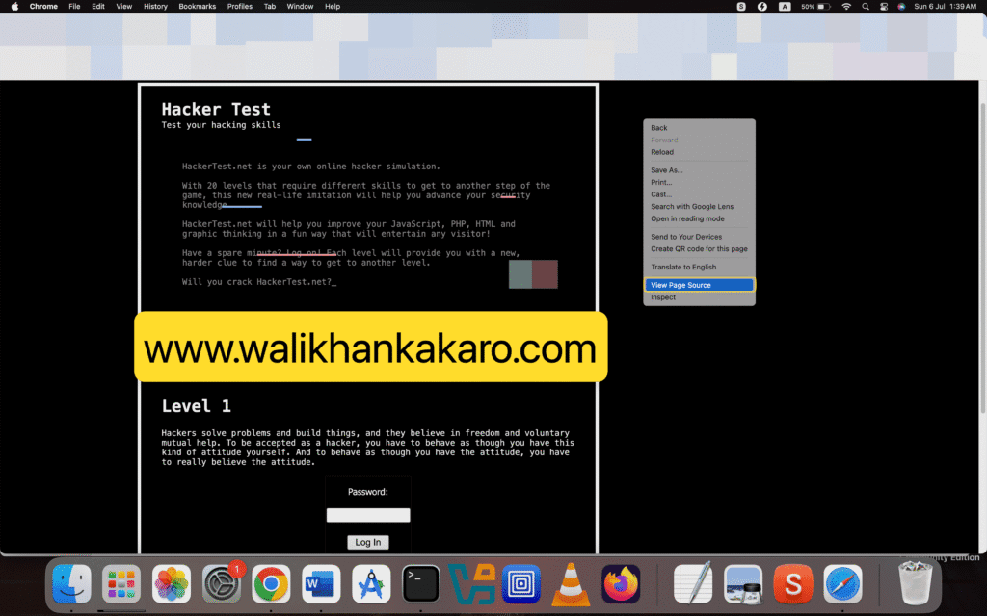Choose Open in reading mode

click(x=699, y=218)
